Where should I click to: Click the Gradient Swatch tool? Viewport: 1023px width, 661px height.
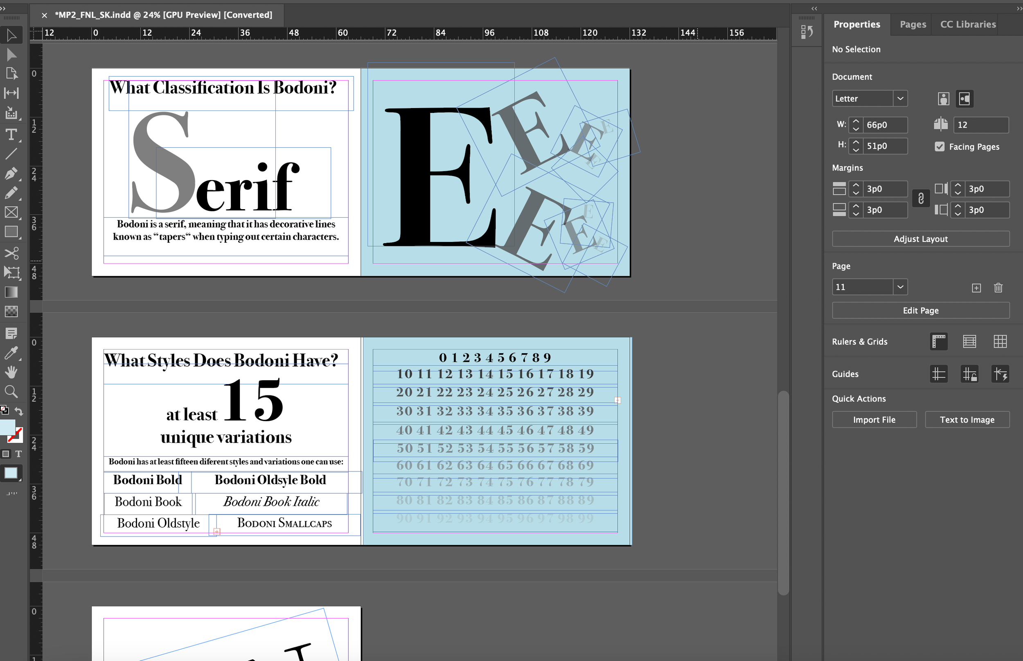point(11,292)
